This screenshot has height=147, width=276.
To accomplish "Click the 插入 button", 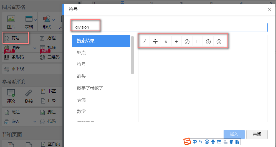I will click(234, 134).
